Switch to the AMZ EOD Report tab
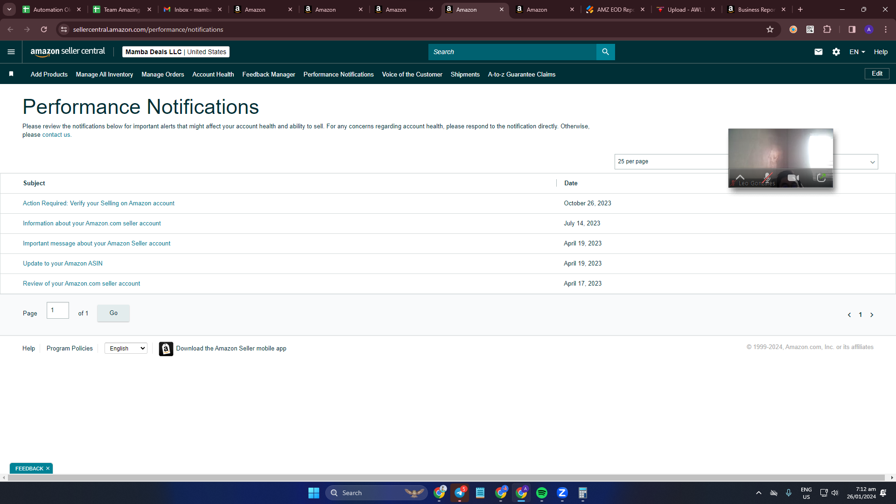This screenshot has height=504, width=896. tap(616, 9)
